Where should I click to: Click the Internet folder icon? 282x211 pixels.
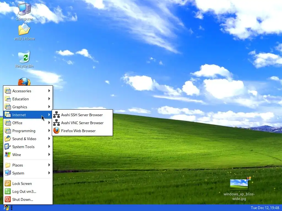click(8, 115)
